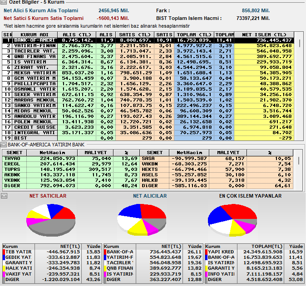Click the yellow swatch beside HALK YATI
This screenshot has width=306, height=286.
pos(4,268)
